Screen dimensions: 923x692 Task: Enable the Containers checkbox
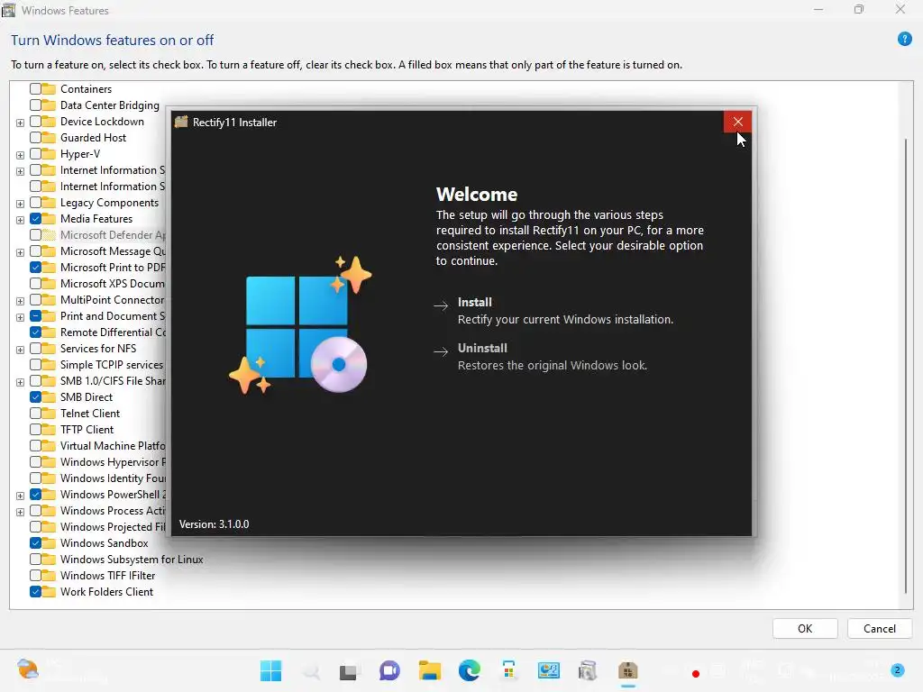coord(35,89)
